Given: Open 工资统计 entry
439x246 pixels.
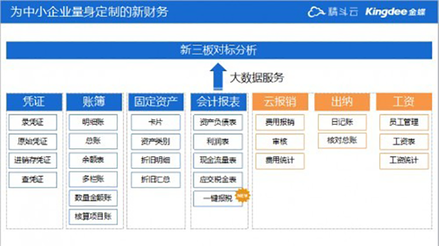Looking at the screenshot, I should click(x=404, y=161).
